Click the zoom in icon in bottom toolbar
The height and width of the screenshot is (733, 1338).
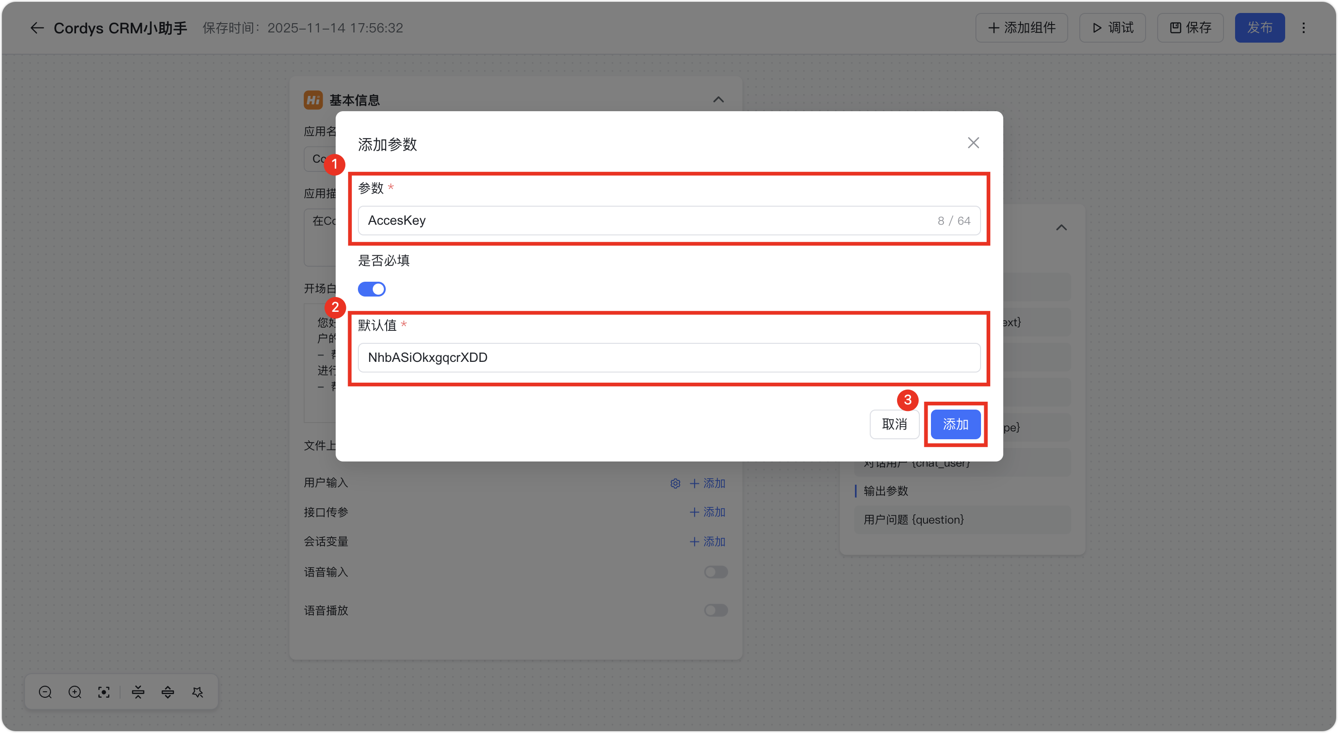(x=75, y=692)
